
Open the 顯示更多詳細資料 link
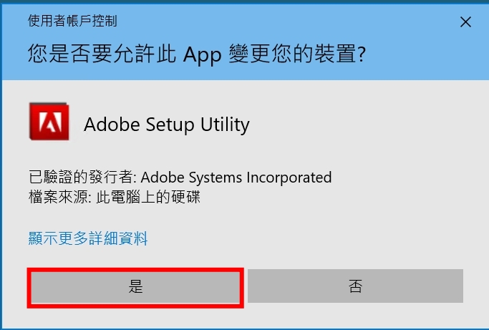[x=88, y=238]
